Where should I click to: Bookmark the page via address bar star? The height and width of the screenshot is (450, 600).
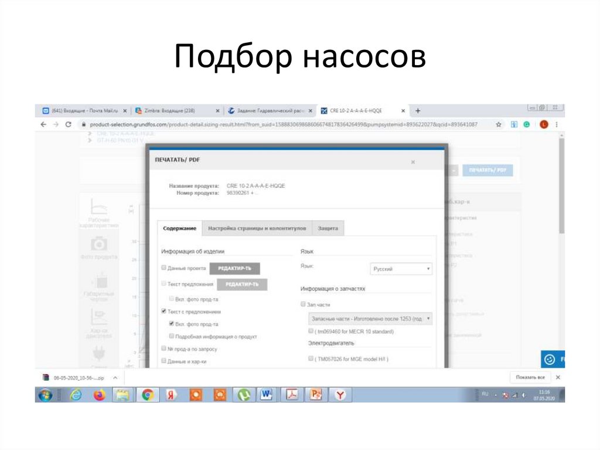coord(499,124)
